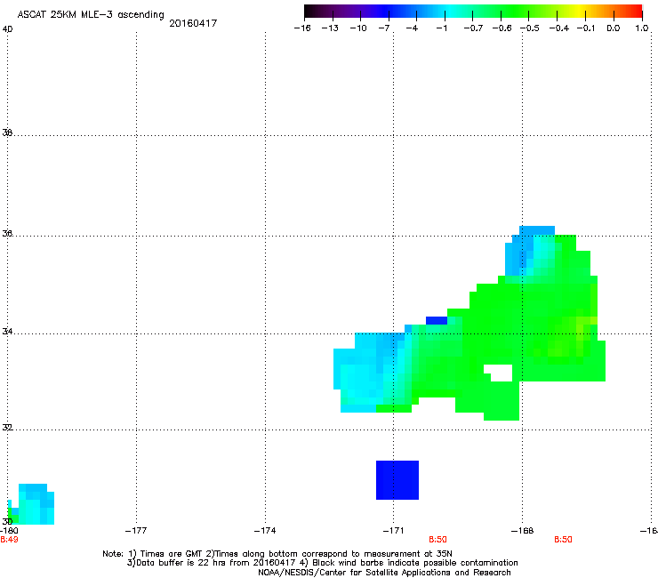Click the -16 label under the colorbar
The height and width of the screenshot is (578, 658).
pyautogui.click(x=302, y=28)
